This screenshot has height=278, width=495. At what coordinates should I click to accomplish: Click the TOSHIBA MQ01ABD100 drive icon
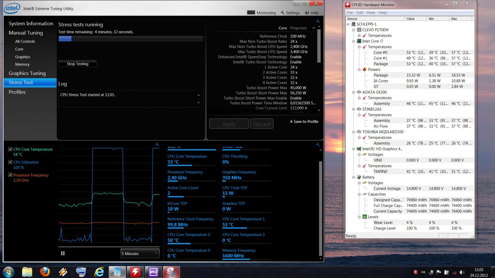click(359, 132)
